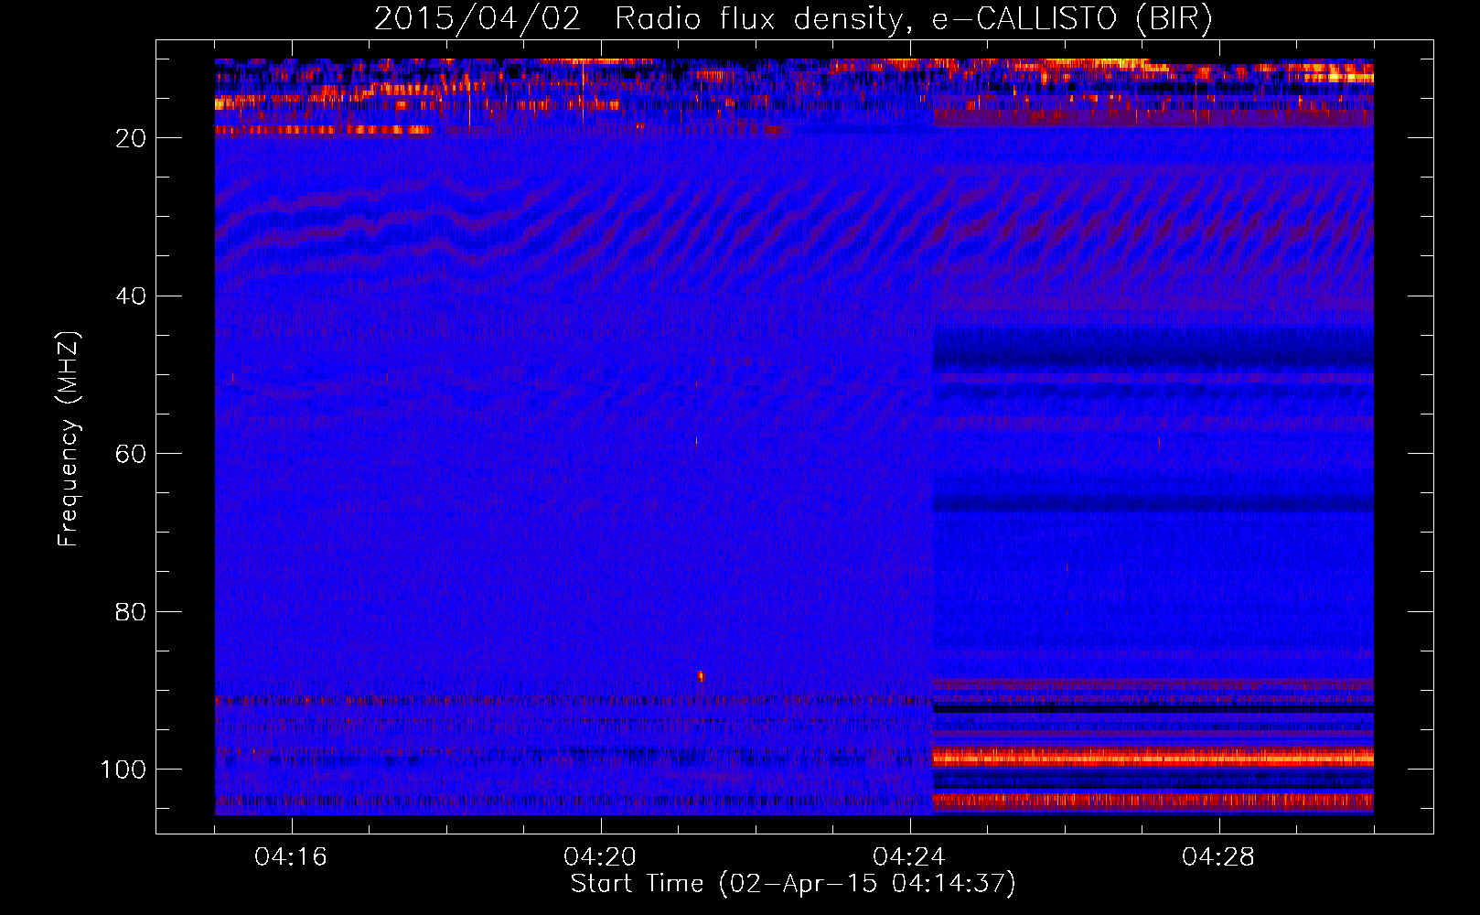1480x915 pixels.
Task: Select the 04:28 time tick label
Action: 1218,856
